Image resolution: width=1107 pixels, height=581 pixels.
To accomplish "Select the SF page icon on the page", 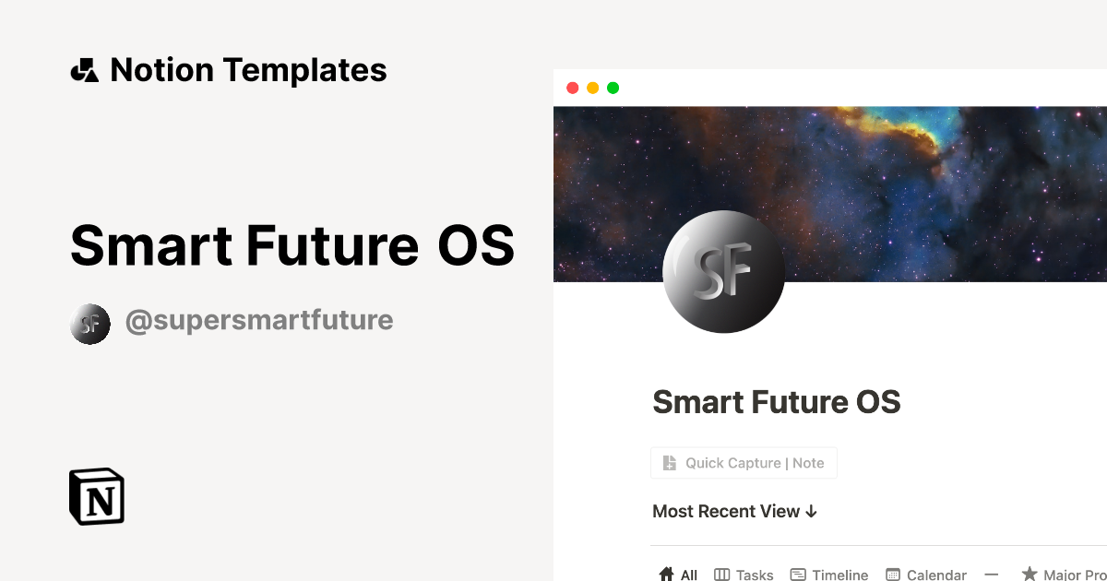I will pyautogui.click(x=724, y=271).
